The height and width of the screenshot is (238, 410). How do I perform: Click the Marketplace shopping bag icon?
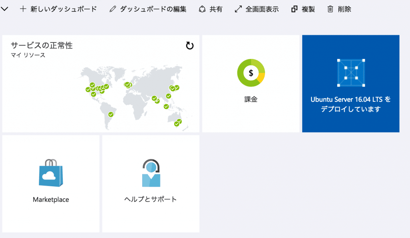click(51, 173)
